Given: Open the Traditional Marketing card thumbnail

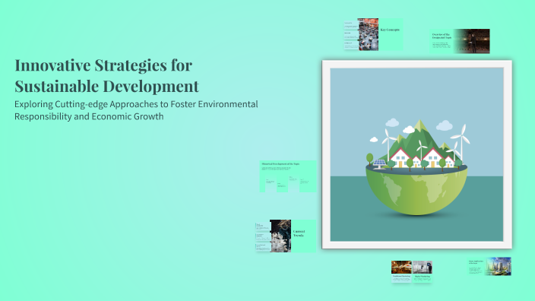Looking at the screenshot, I should (401, 271).
